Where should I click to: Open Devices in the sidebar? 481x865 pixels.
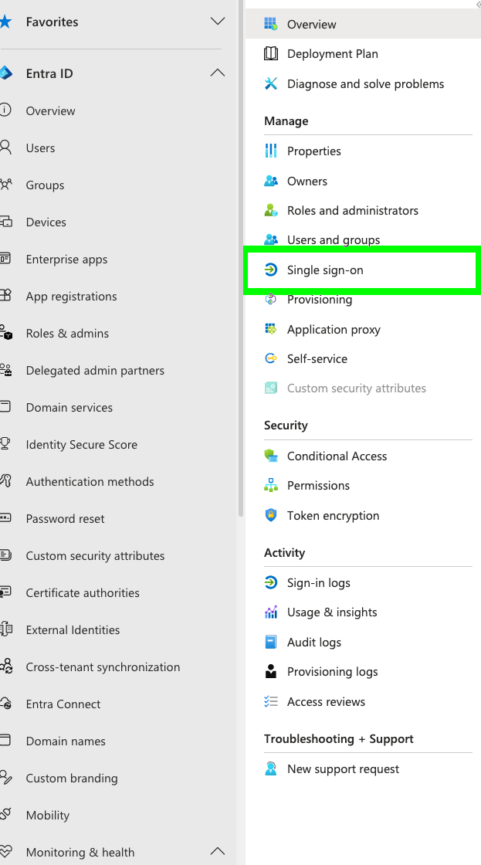coord(46,222)
